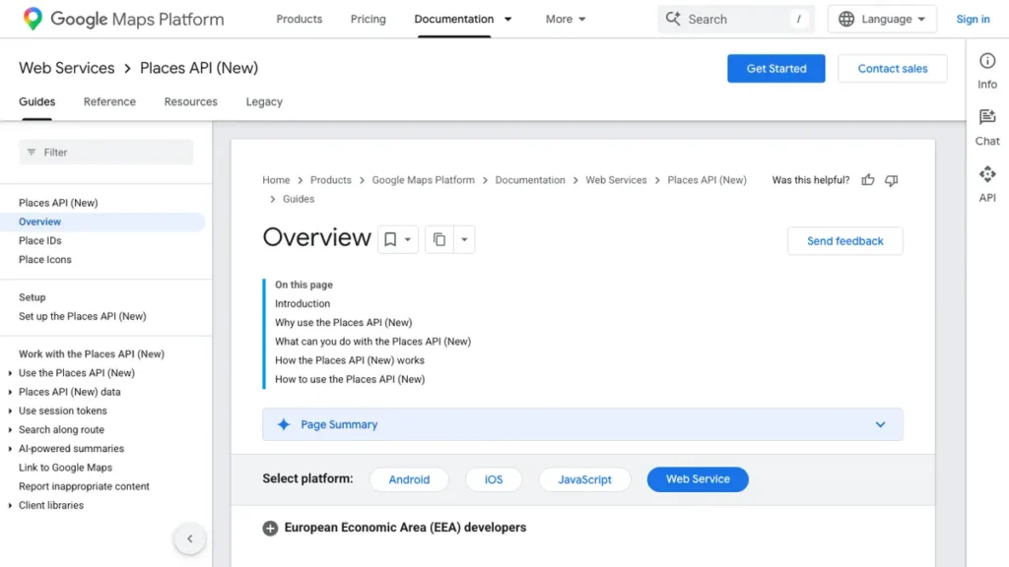1009x567 pixels.
Task: Jump to How the Places API (New) works
Action: coord(350,360)
